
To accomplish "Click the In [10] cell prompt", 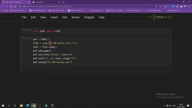I will click(26, 30).
